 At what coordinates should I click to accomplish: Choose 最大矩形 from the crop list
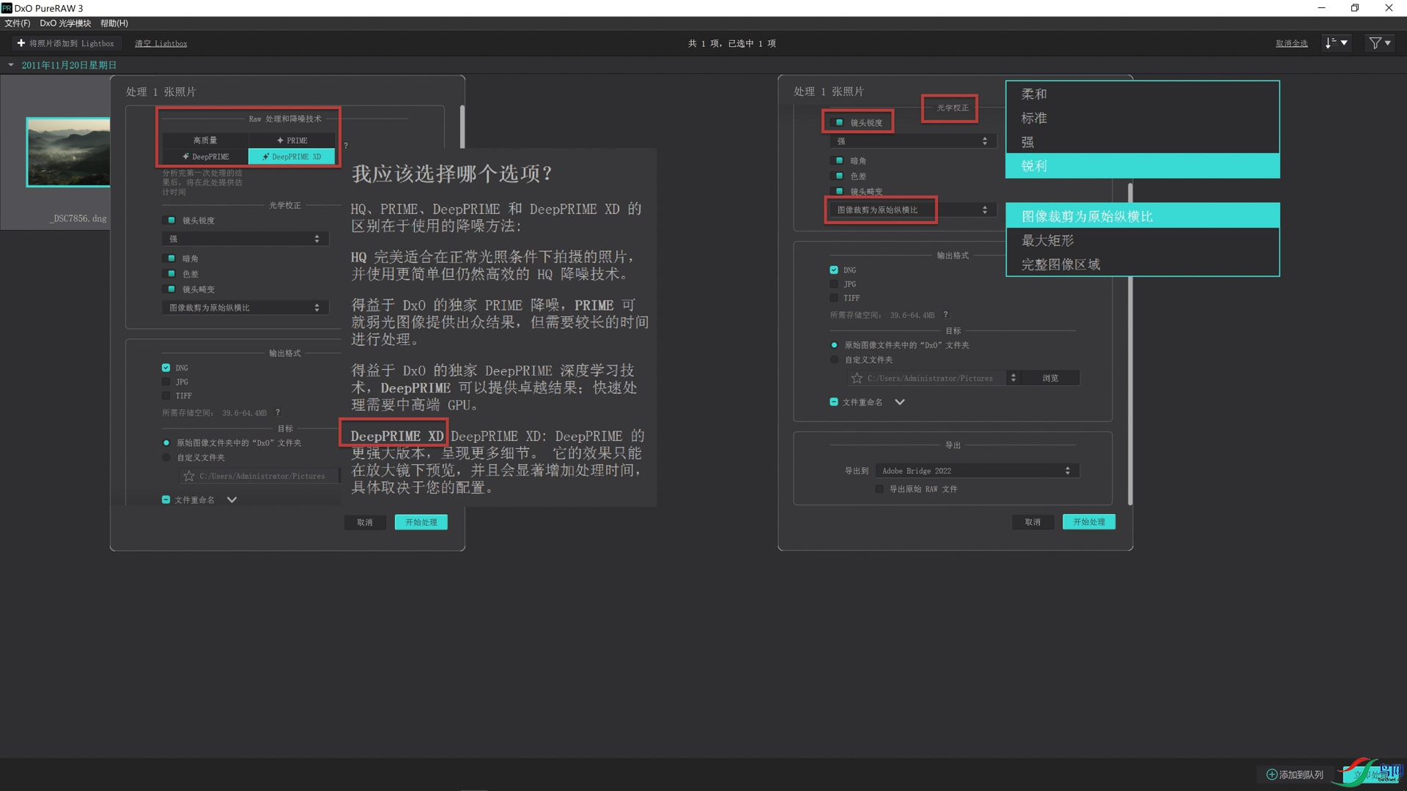click(1048, 240)
